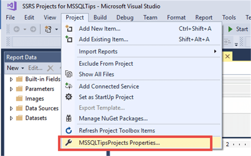Screen dimensions: 251x156
Task: Click the Manage NuGet Packages icon
Action: (69, 118)
